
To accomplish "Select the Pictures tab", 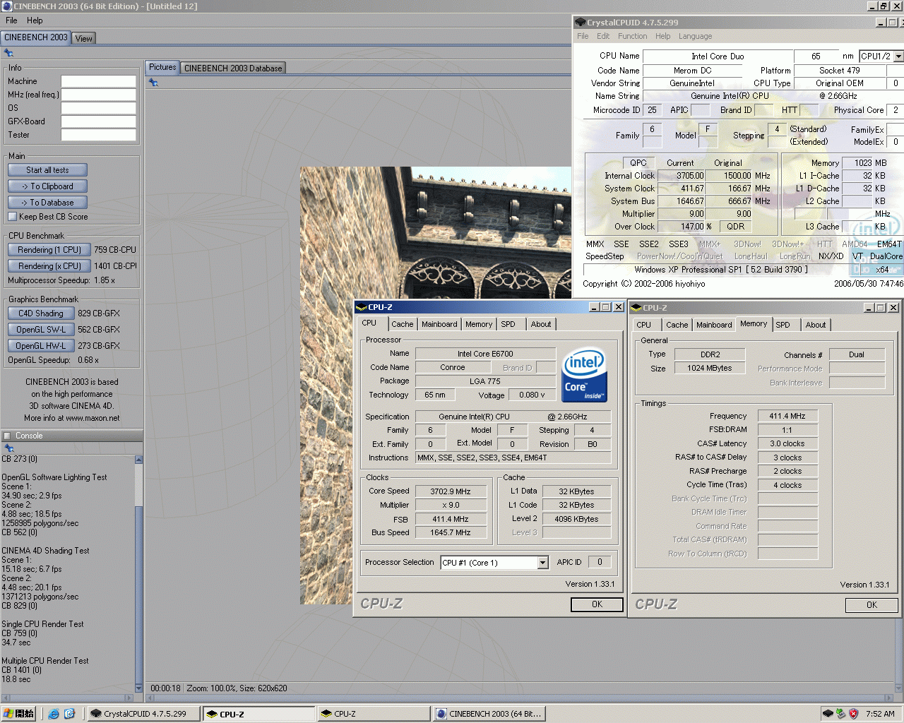I will tap(162, 68).
